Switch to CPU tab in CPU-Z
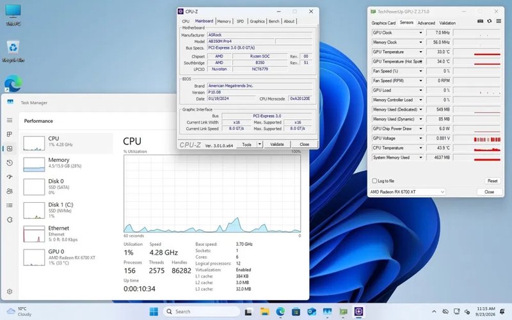The width and height of the screenshot is (512, 320). 186,21
